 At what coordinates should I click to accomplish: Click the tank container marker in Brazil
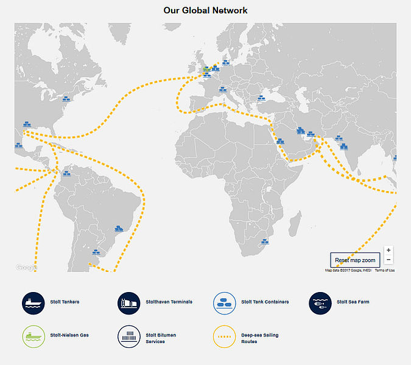coord(119,229)
